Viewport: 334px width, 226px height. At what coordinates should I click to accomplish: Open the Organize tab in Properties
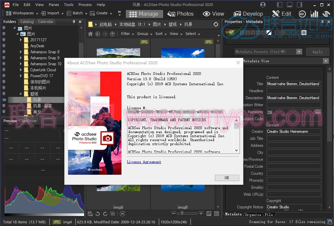pyautogui.click(x=253, y=215)
